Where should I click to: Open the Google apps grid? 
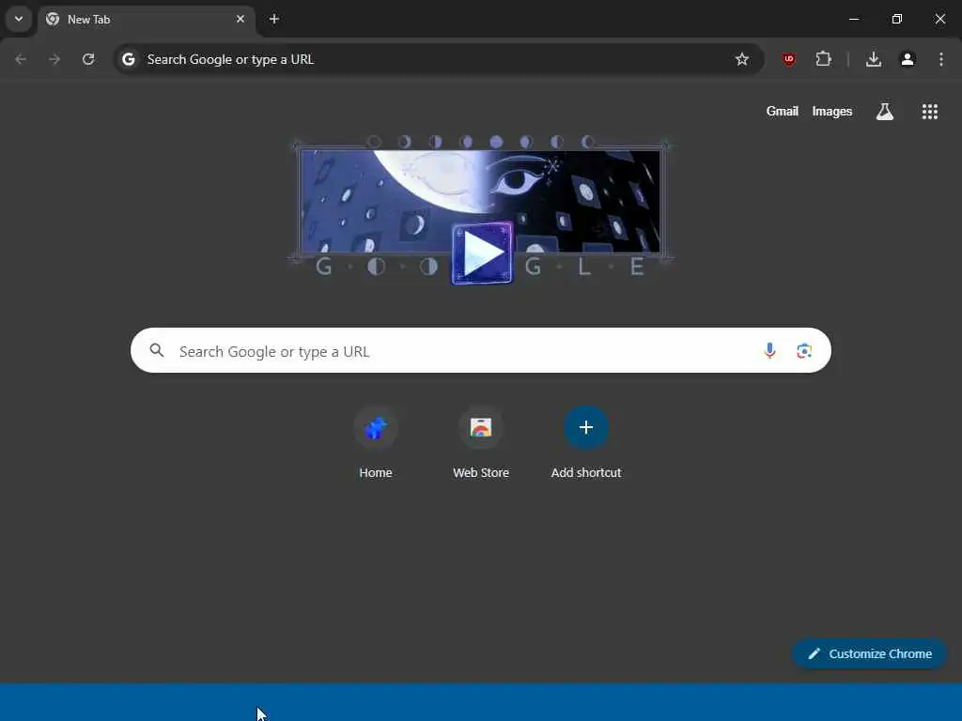(929, 112)
